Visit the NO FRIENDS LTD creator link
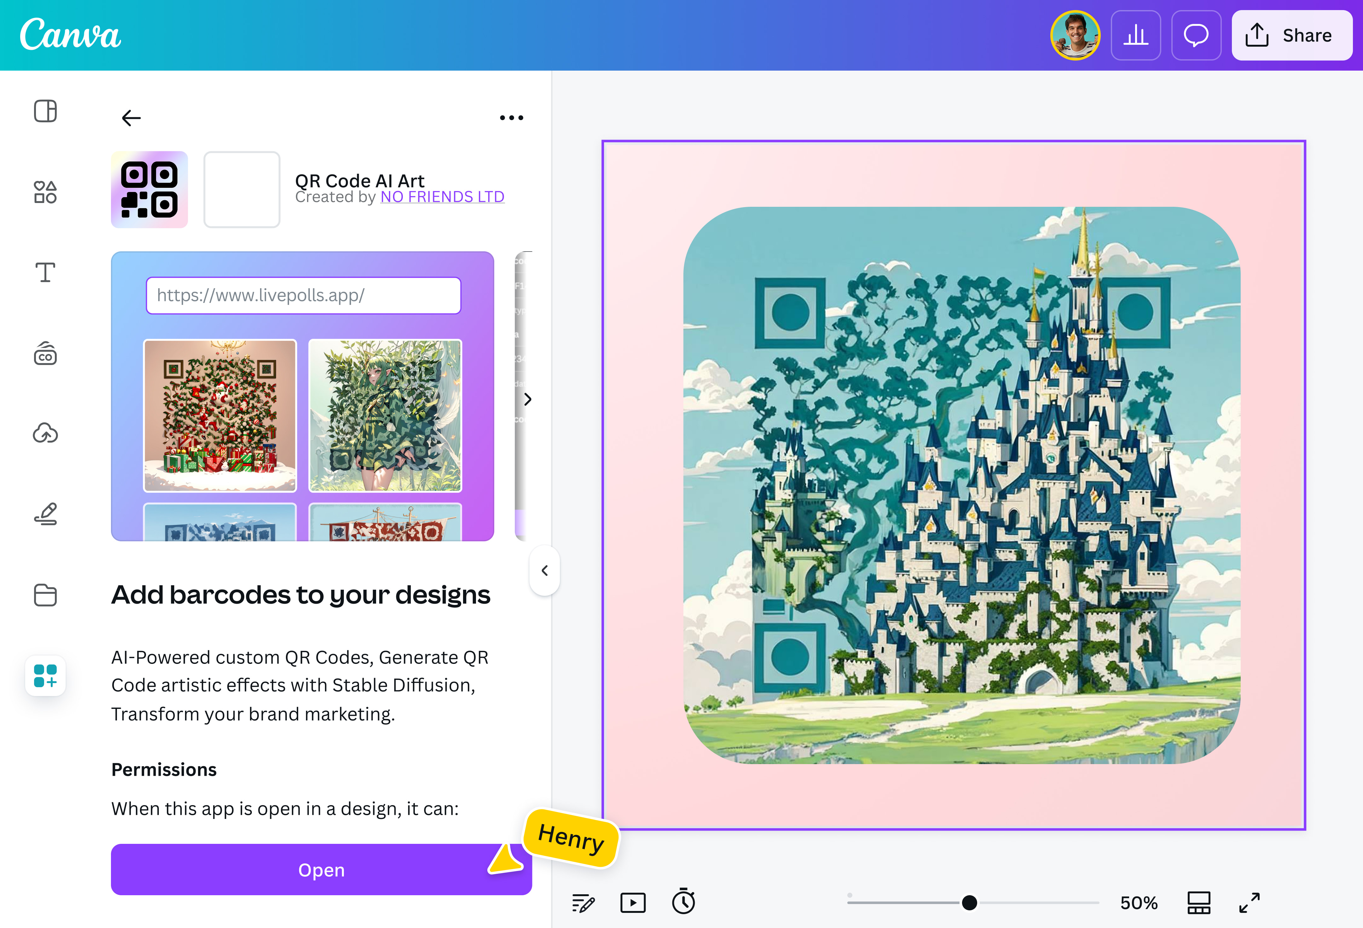Screen dimensions: 1363x928 tap(442, 196)
